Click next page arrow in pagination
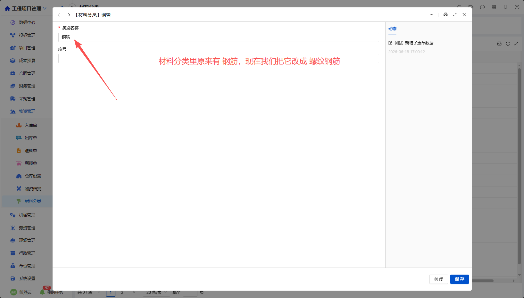Screen dimensions: 524x298 [x=134, y=292]
